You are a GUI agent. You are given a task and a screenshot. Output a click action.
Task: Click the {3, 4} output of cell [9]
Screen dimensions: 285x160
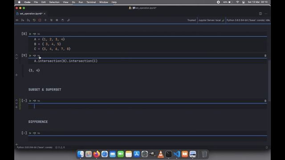point(34,70)
